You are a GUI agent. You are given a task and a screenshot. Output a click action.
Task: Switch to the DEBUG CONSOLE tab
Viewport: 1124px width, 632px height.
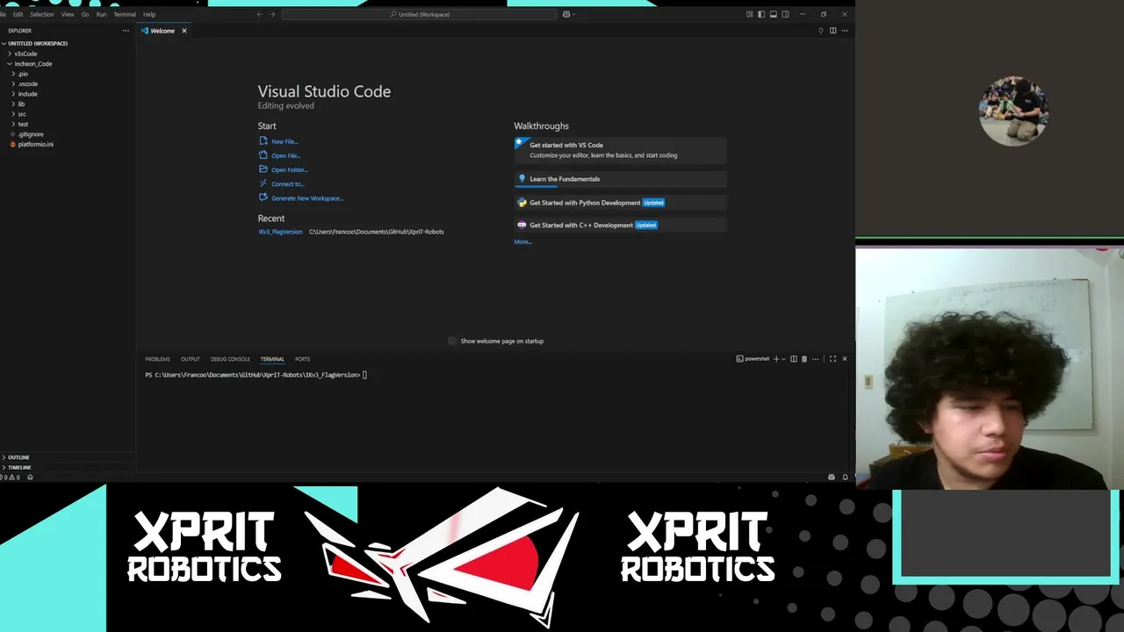pos(230,359)
